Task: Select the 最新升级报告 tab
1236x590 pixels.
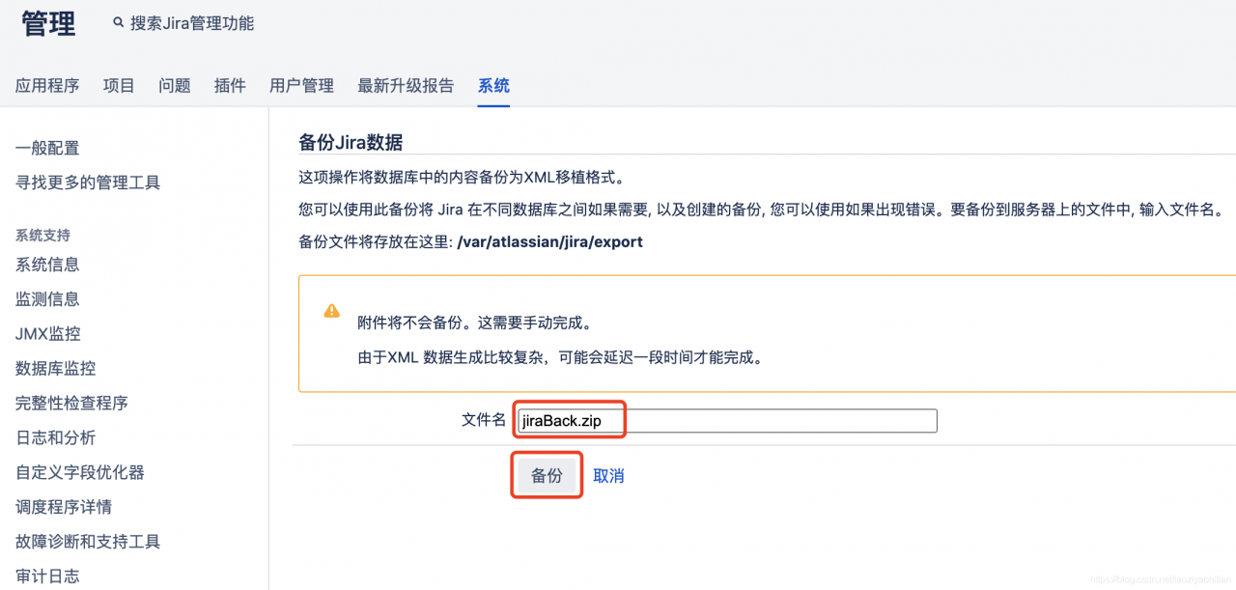Action: [406, 86]
